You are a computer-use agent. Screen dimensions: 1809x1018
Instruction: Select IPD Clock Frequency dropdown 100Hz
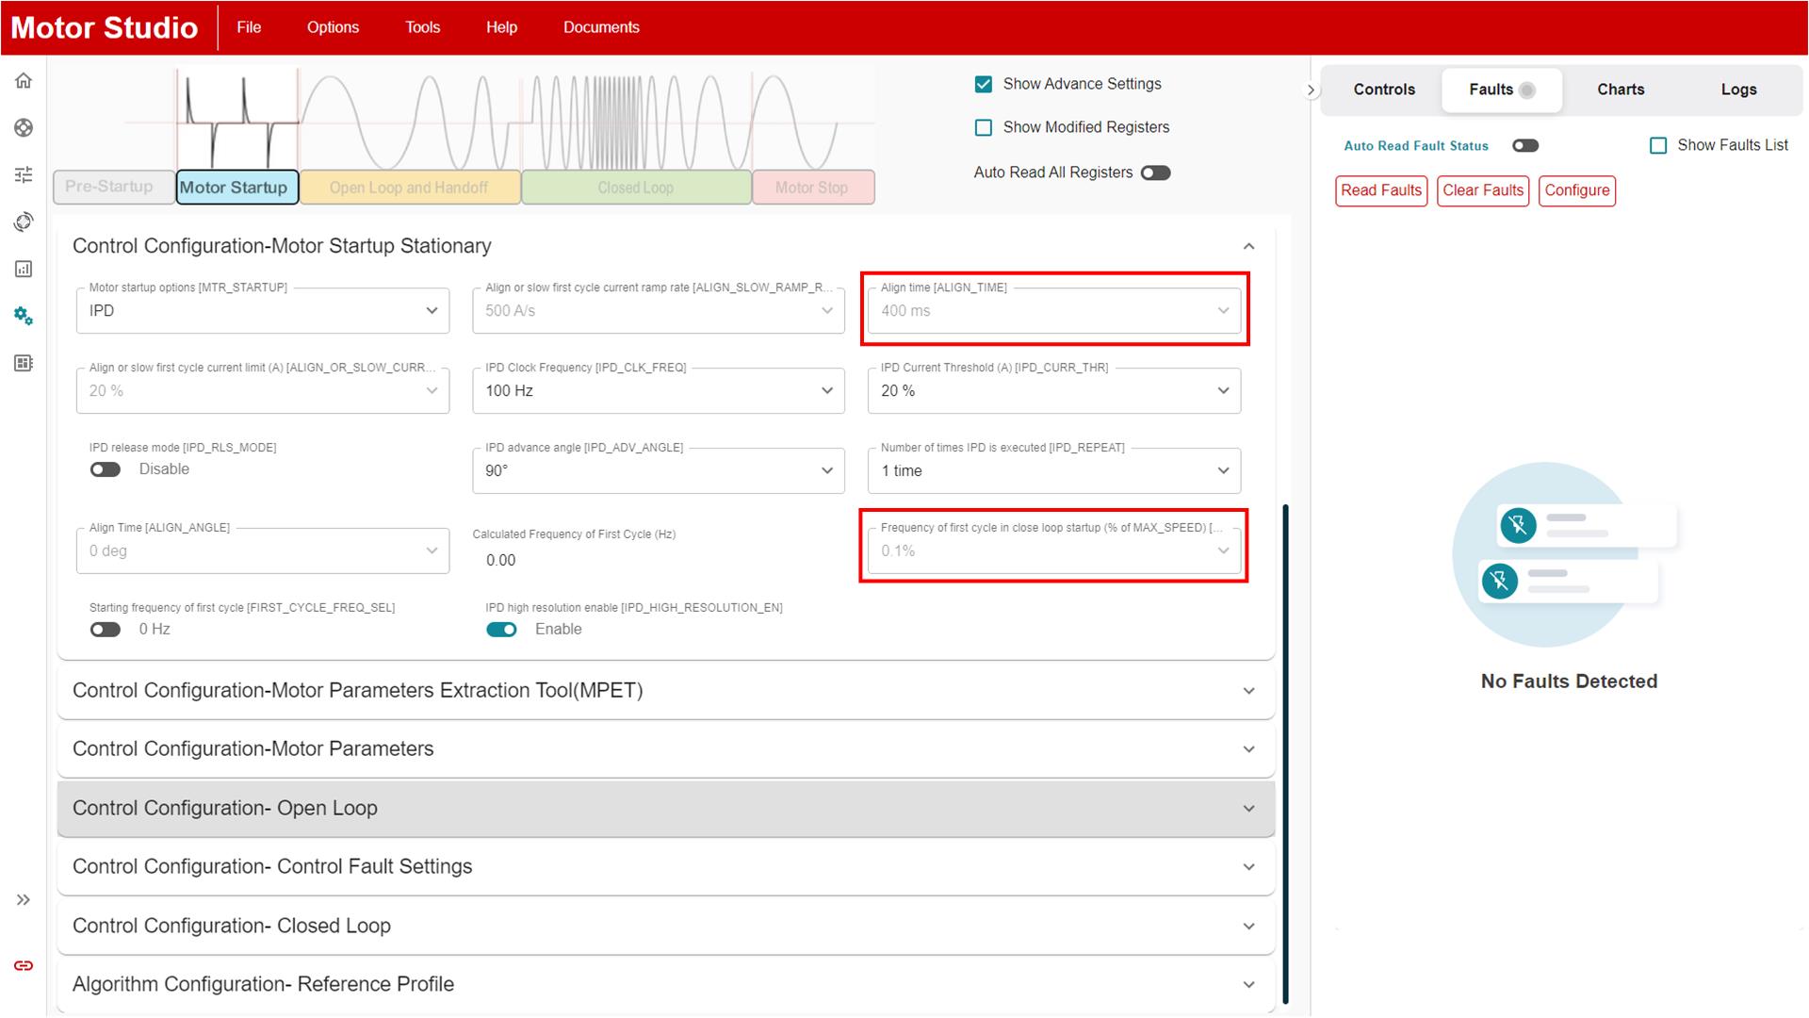point(658,390)
